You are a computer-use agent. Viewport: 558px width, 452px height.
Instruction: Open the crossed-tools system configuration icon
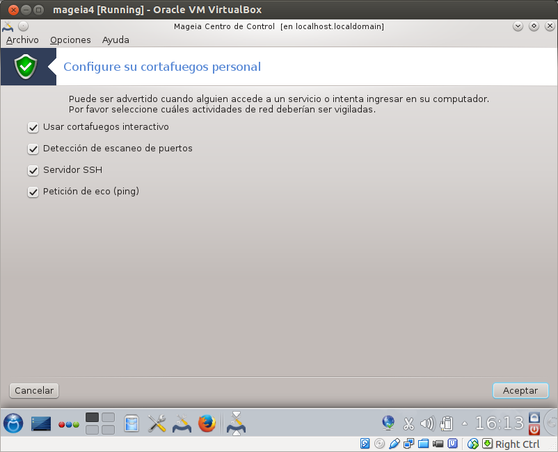pyautogui.click(x=156, y=424)
